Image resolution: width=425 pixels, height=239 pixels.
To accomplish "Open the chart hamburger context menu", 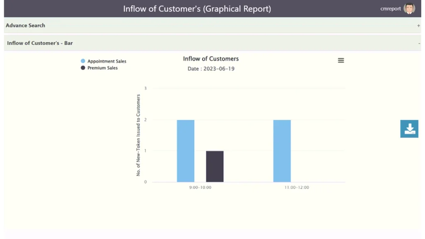I will pos(341,61).
